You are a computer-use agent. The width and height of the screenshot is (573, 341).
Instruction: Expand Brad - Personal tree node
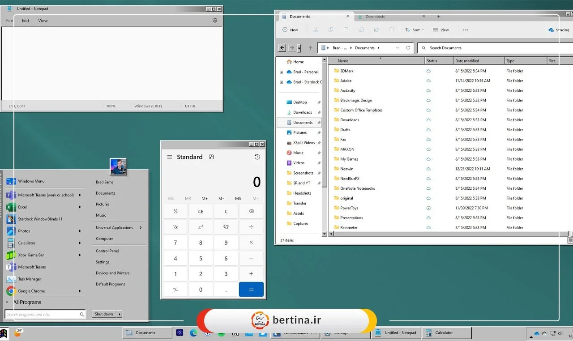pyautogui.click(x=281, y=72)
